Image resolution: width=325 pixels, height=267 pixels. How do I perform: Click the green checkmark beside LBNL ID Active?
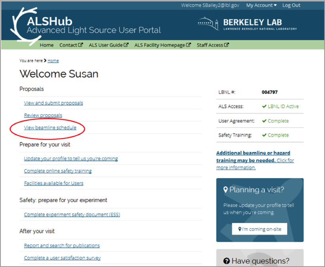[x=264, y=106]
